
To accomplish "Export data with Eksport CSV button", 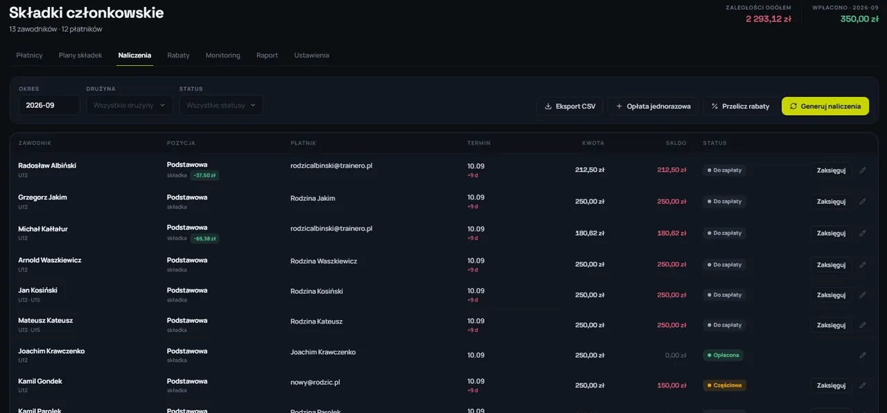I will click(570, 106).
